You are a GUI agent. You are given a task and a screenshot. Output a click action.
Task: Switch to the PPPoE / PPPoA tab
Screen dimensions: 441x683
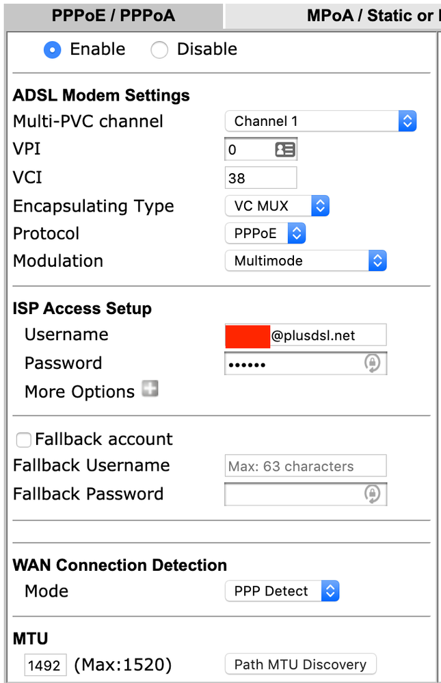coord(113,15)
